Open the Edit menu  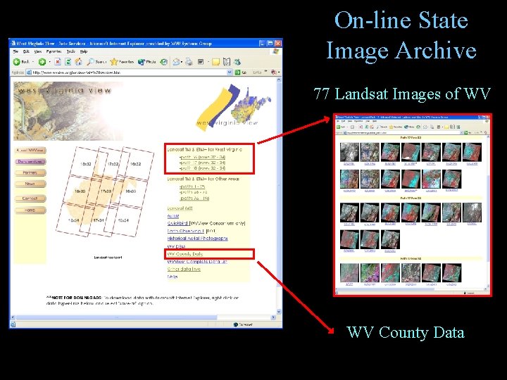pyautogui.click(x=26, y=51)
